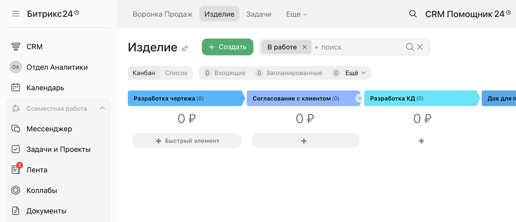Pin the Изделие page

[185, 48]
